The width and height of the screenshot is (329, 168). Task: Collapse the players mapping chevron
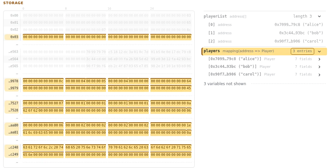pyautogui.click(x=319, y=52)
